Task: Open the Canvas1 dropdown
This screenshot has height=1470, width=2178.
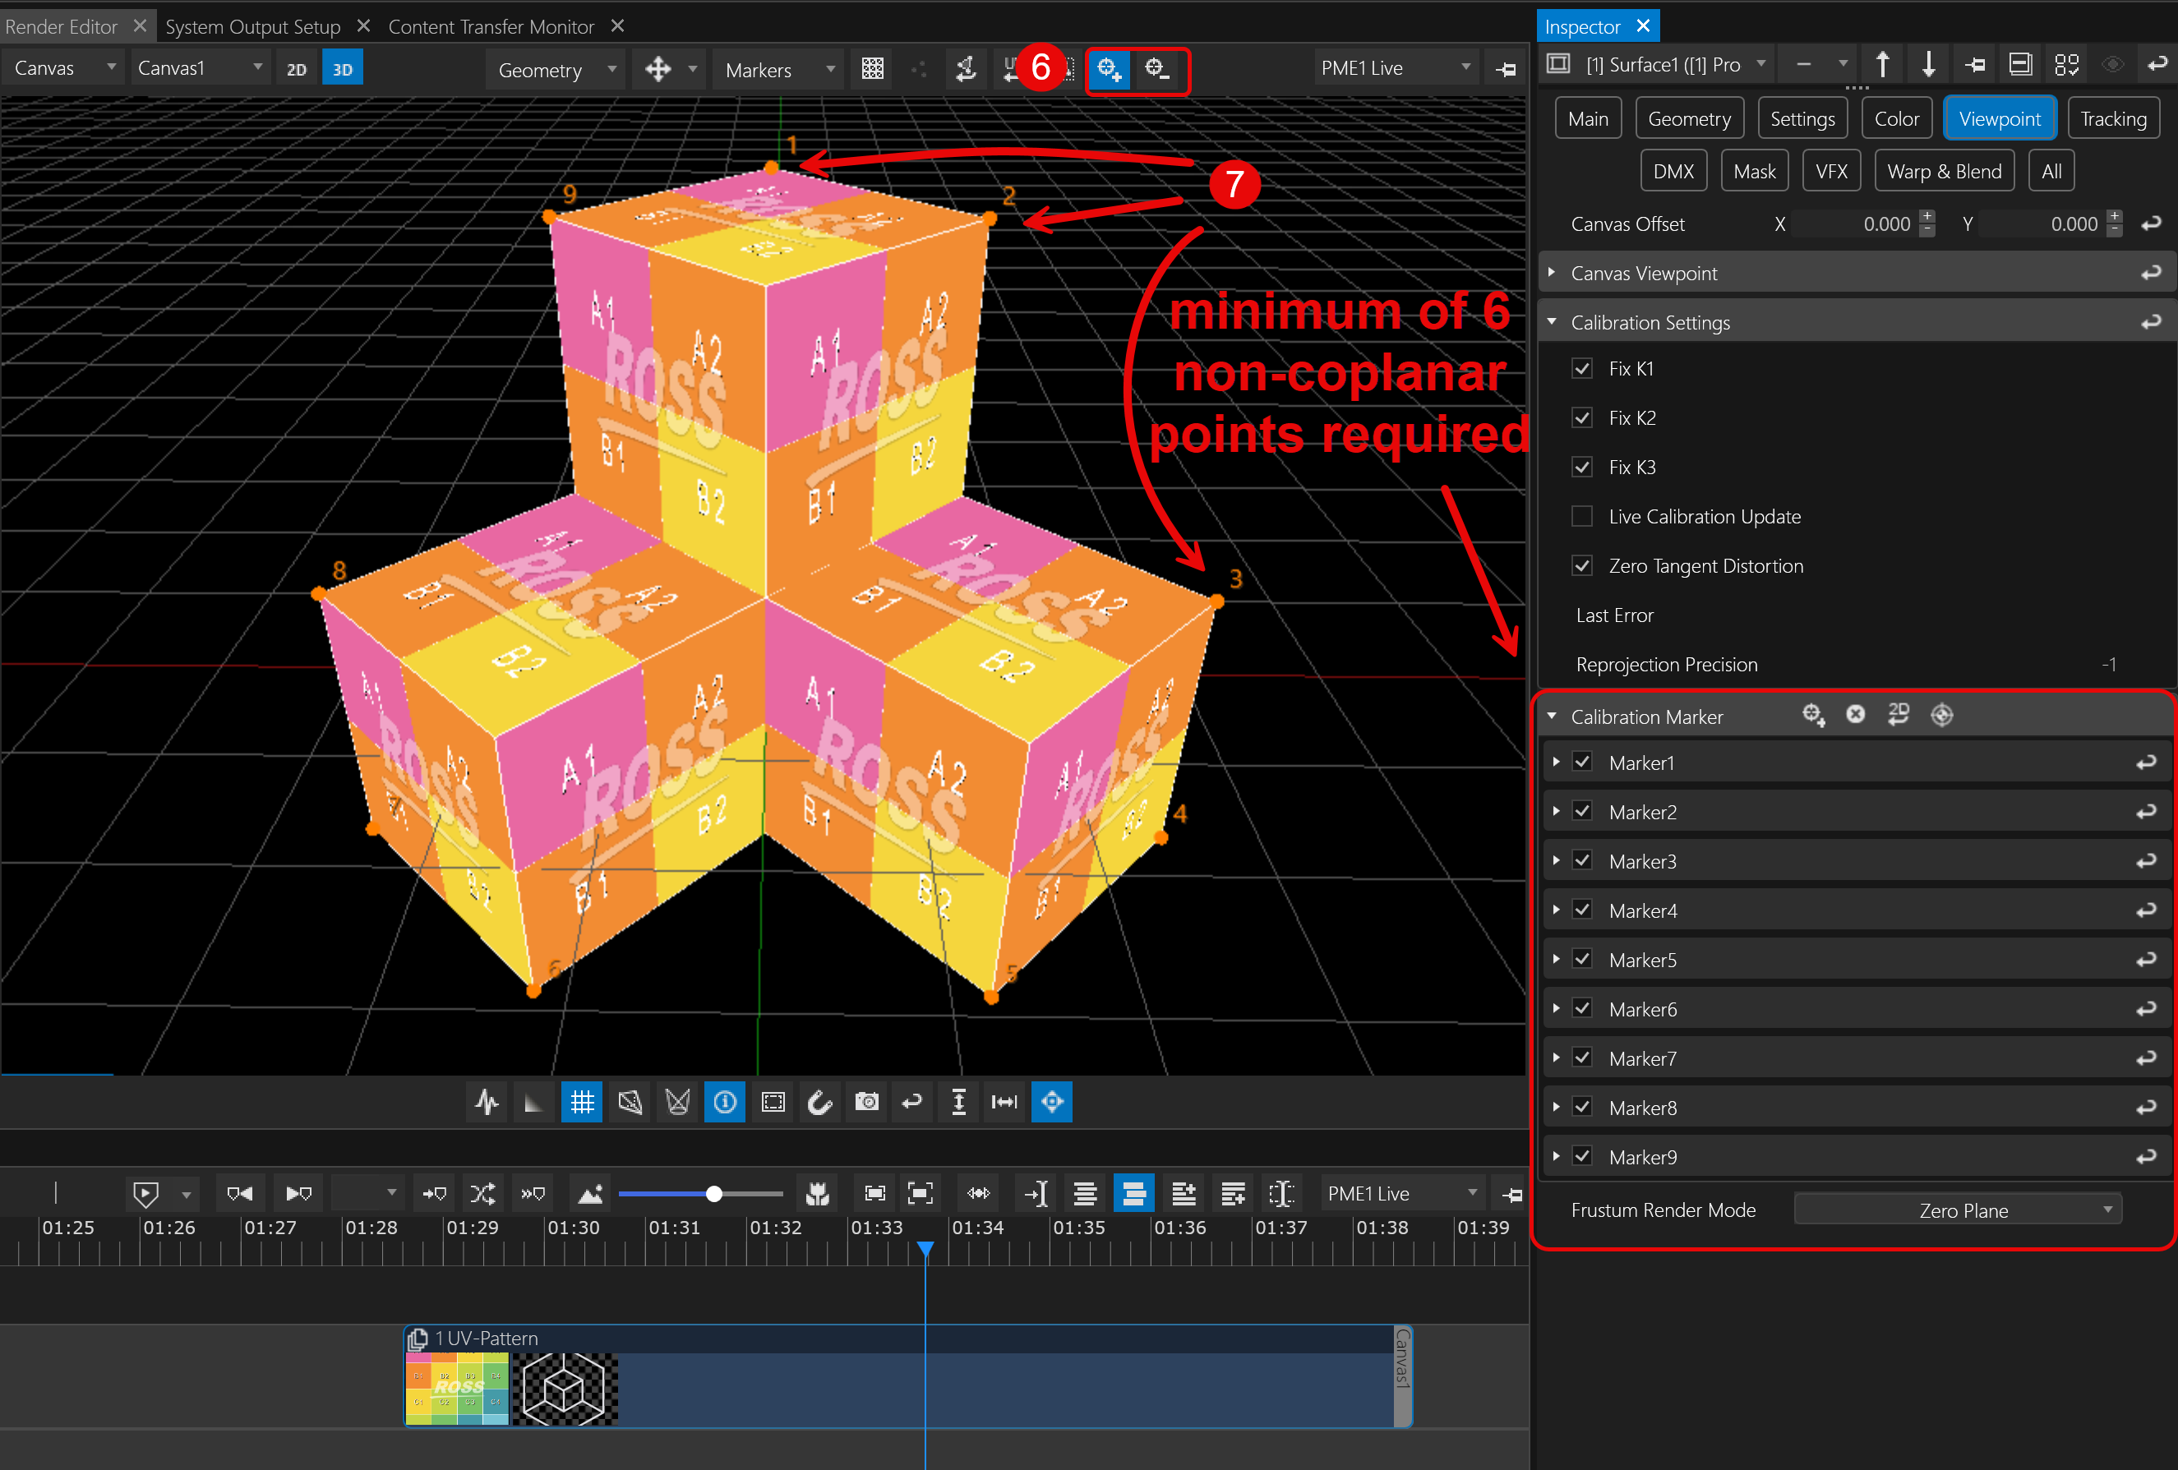Action: [200, 68]
